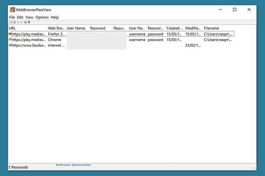This screenshot has height=176, width=265.
Task: Minimize the WebBrowserPassView window
Action: [220, 10]
